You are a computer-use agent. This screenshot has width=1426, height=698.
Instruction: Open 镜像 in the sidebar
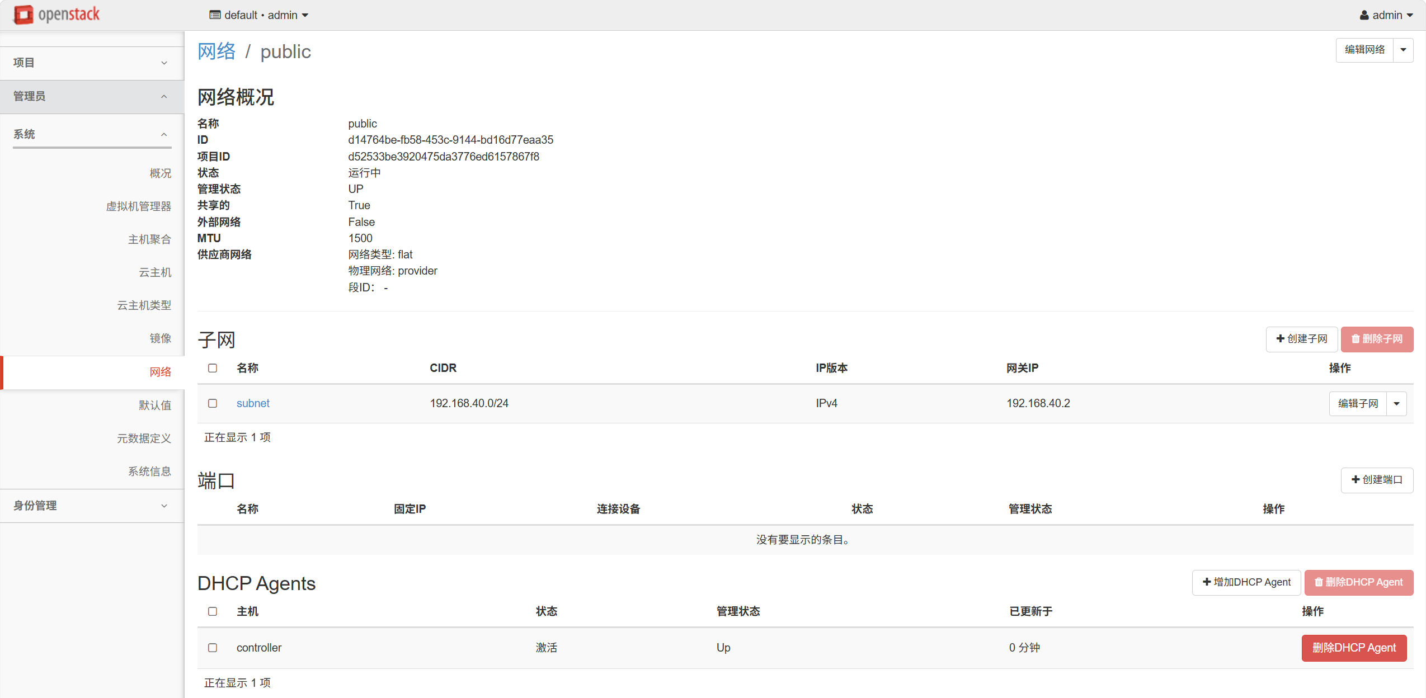pyautogui.click(x=161, y=338)
